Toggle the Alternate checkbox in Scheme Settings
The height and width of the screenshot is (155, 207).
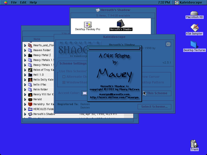coord(64,77)
